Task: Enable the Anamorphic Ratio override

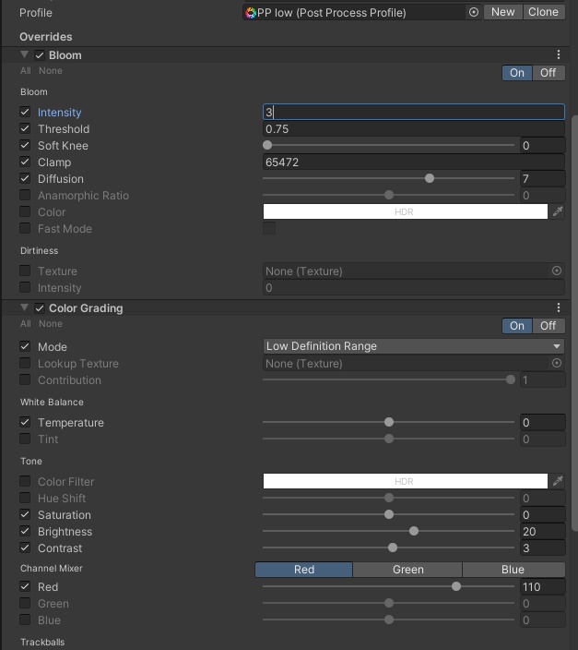Action: click(x=25, y=195)
